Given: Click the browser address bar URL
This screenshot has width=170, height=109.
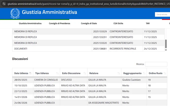Looking at the screenshot, I should pos(88,4).
